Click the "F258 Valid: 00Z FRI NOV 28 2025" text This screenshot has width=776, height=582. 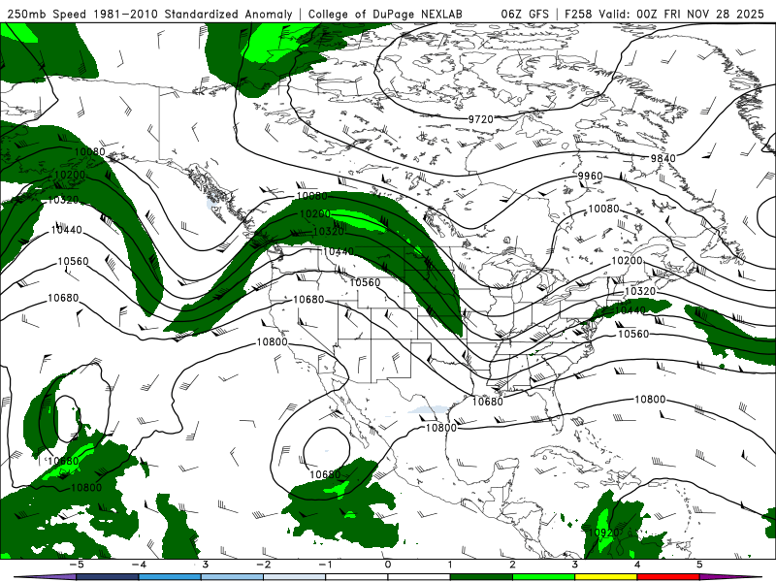point(665,14)
